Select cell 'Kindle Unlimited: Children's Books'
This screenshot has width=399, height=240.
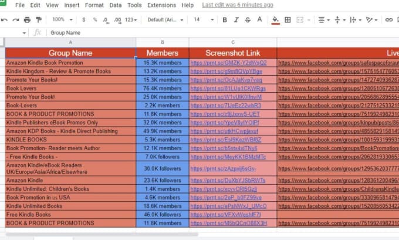(70, 189)
